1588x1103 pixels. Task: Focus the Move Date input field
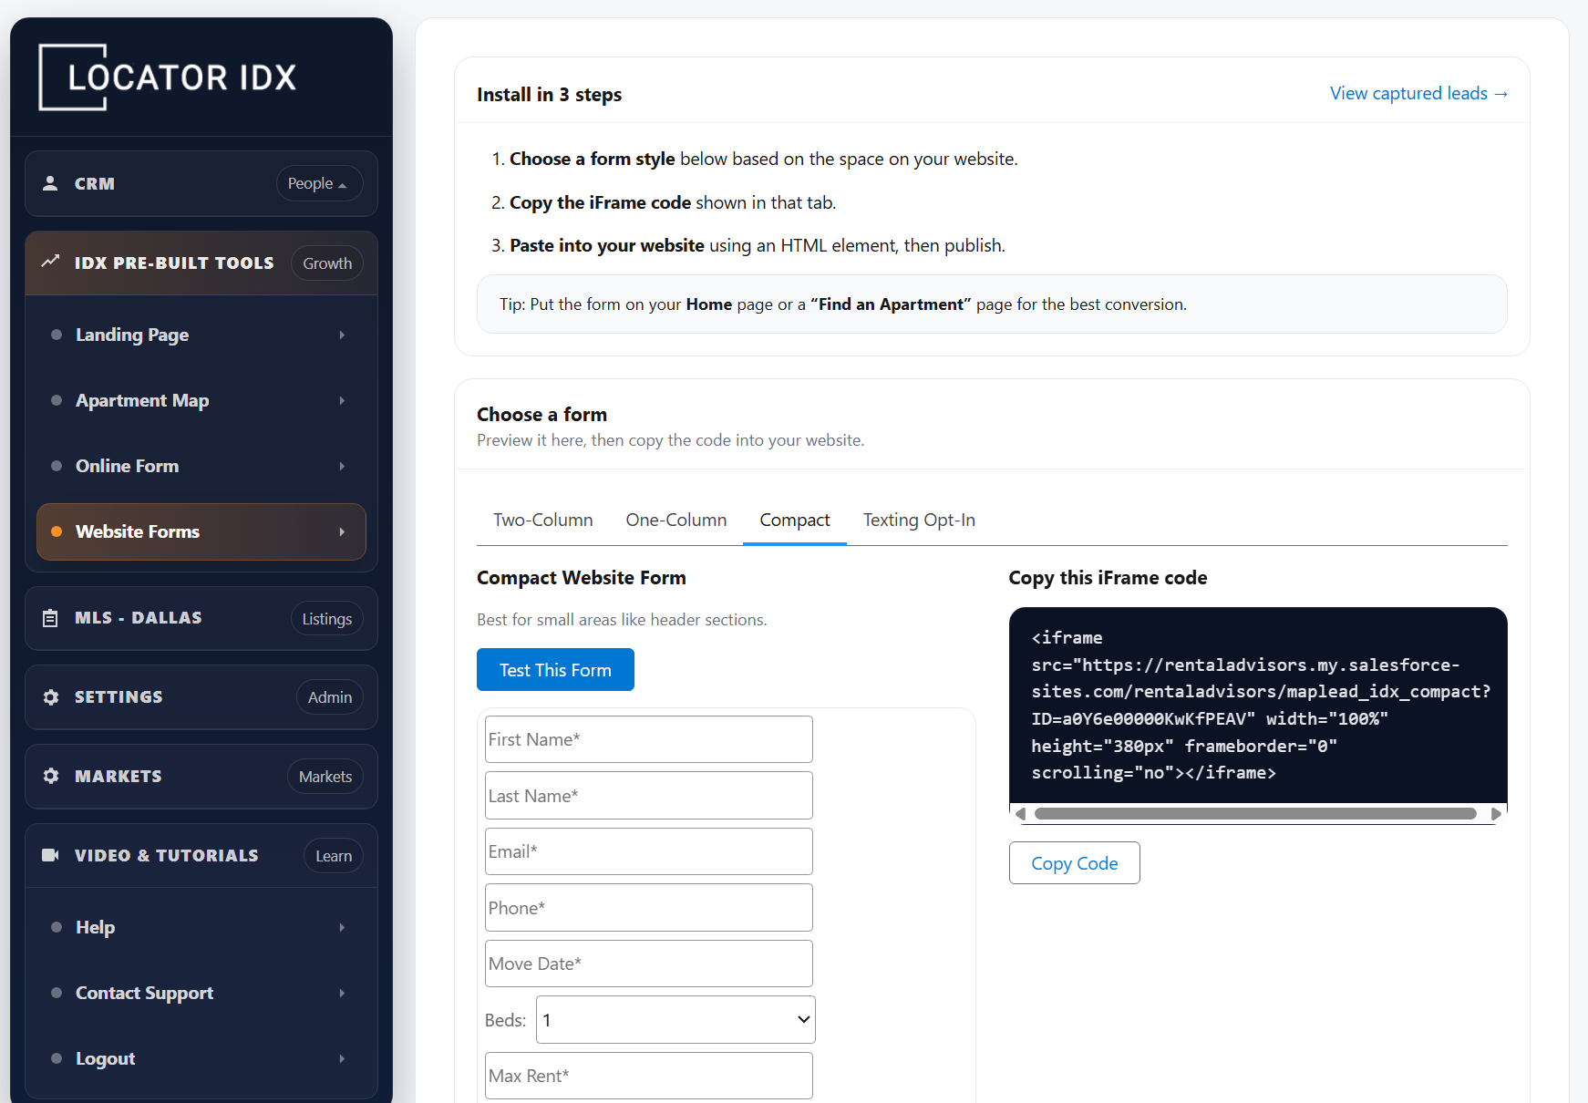pos(649,964)
